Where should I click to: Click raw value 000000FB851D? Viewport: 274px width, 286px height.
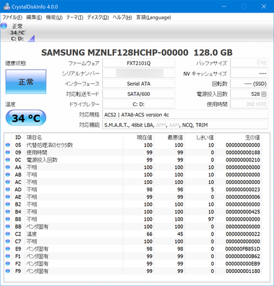(243, 249)
